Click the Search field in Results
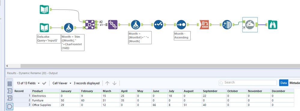The height and width of the screenshot is (111, 300). tap(248, 83)
